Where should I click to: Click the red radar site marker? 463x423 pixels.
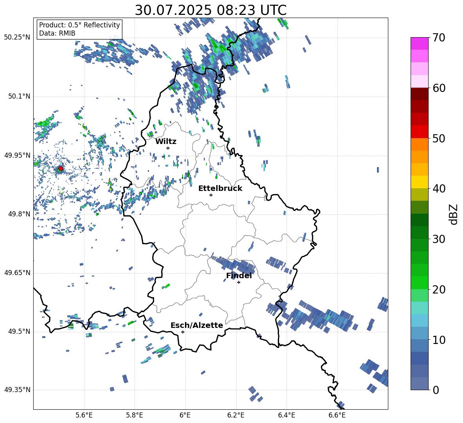click(x=61, y=169)
